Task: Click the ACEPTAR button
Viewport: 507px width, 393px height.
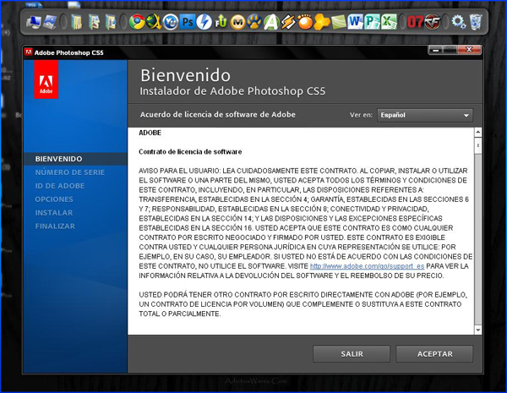Action: (434, 354)
